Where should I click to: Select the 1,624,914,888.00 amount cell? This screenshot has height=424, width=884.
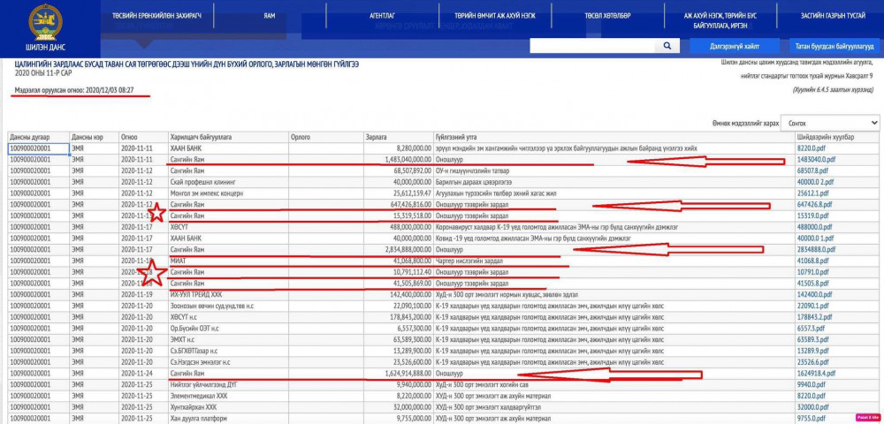[398, 374]
